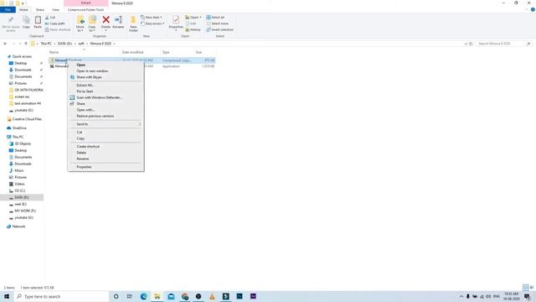Choose Open in new window from the context menu
536x302 pixels.
(x=92, y=70)
